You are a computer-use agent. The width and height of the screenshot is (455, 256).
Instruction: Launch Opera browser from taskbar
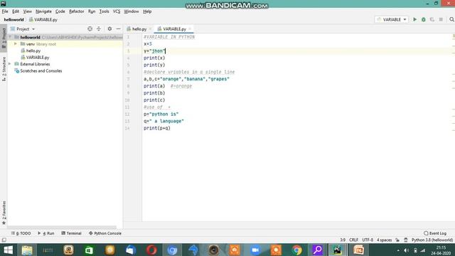pos(151,250)
